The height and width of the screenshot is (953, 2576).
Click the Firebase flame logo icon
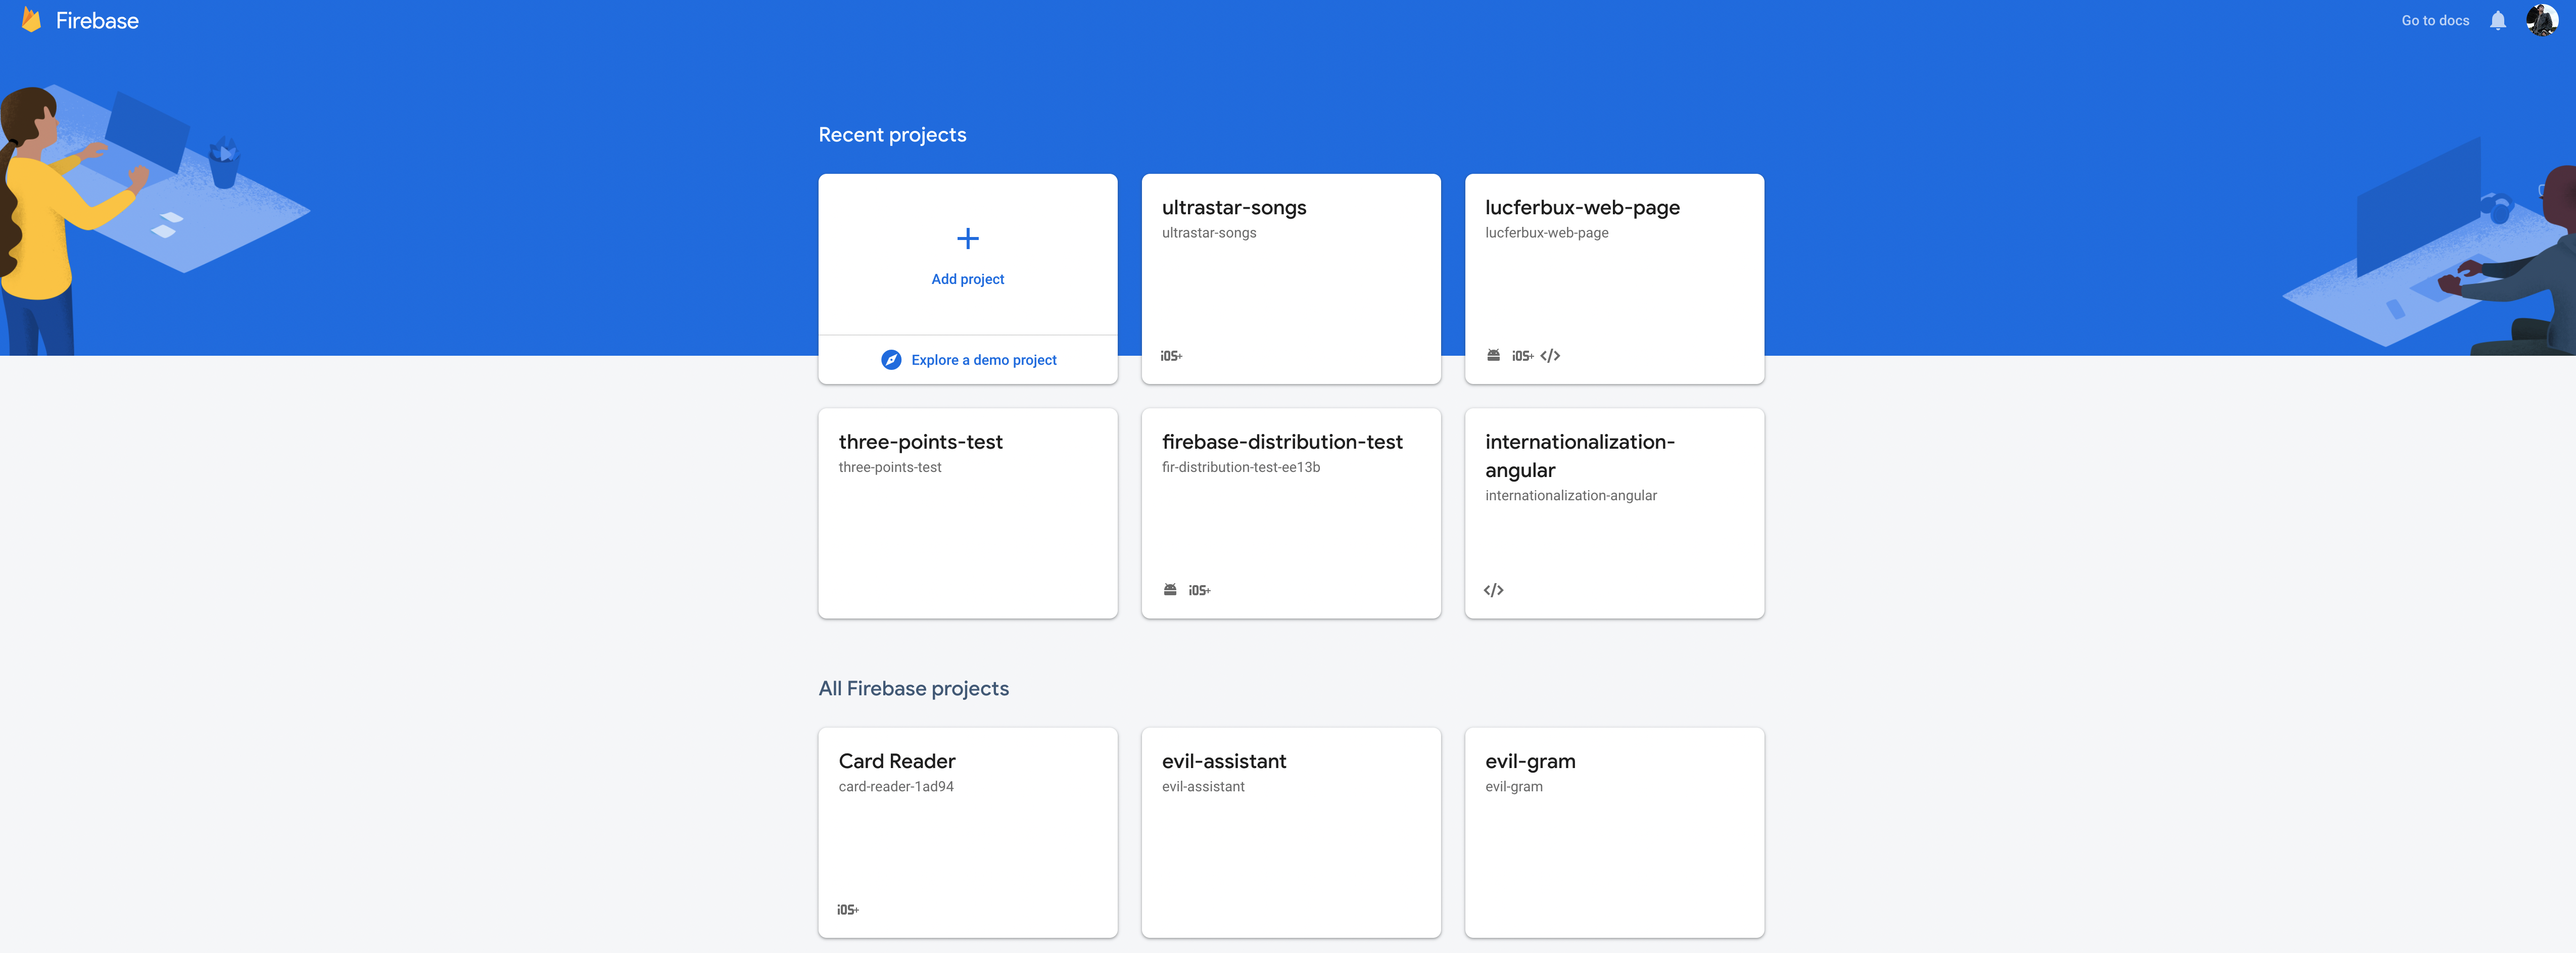tap(31, 20)
